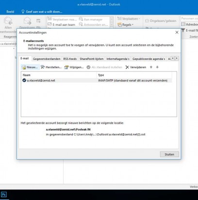198x200 pixels.
Task: Click the Ongelezen/gelezen ribbon button
Action: pos(161,21)
